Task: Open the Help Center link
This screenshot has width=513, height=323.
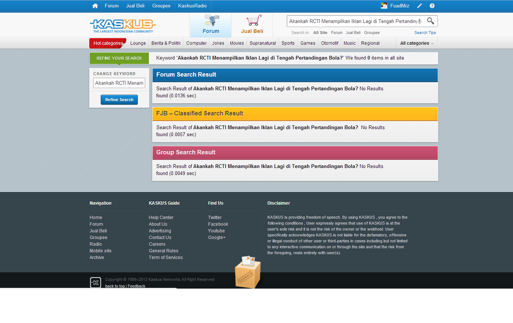Action: tap(161, 218)
